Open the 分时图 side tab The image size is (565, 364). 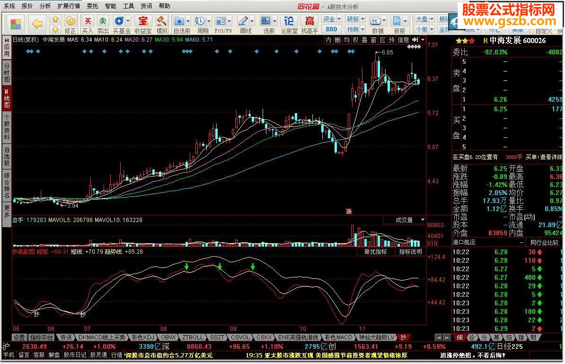[x=7, y=72]
